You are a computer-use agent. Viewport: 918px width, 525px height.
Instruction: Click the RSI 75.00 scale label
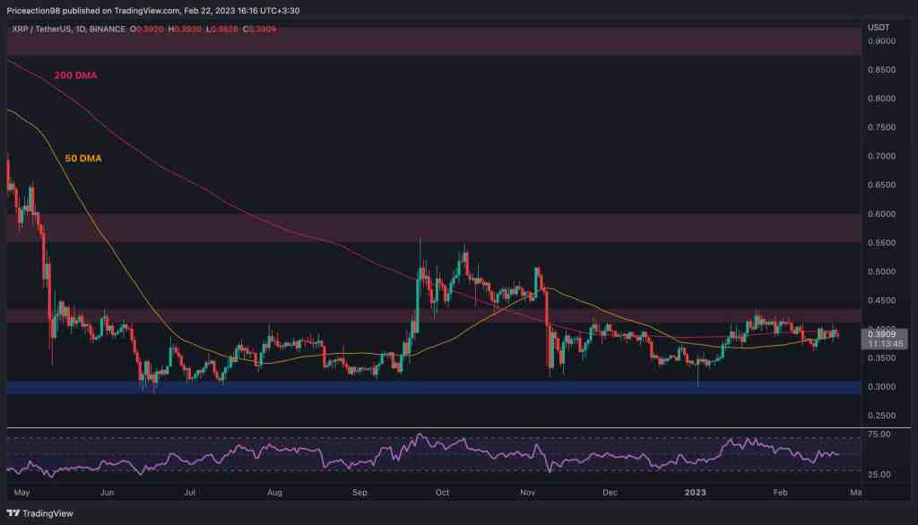tap(879, 434)
